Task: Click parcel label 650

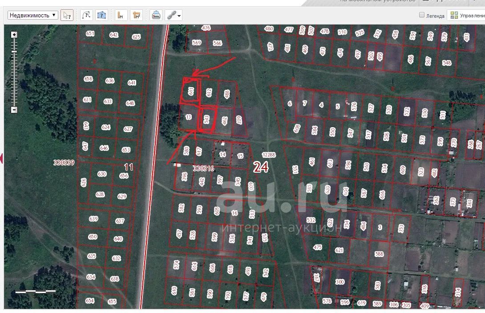Action: point(93,237)
